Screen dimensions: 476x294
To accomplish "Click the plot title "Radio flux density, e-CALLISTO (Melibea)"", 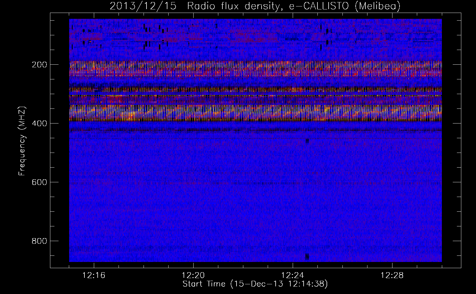I will (x=294, y=6).
